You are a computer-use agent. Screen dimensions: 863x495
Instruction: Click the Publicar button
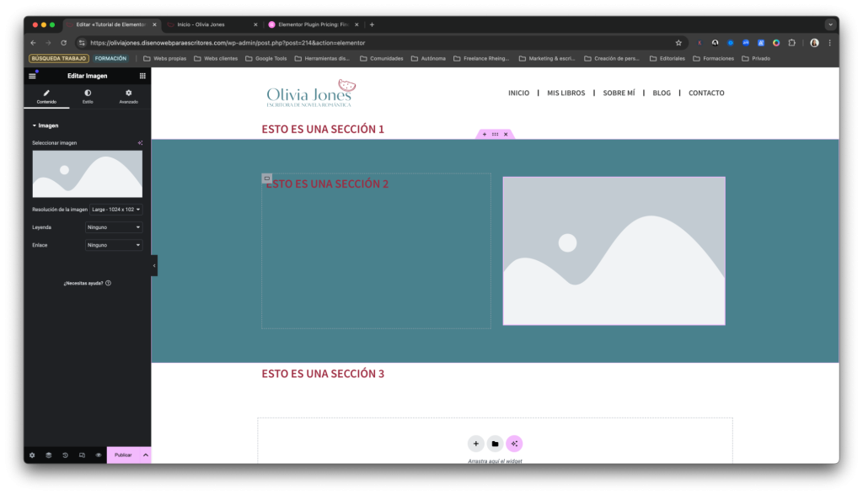(x=123, y=455)
